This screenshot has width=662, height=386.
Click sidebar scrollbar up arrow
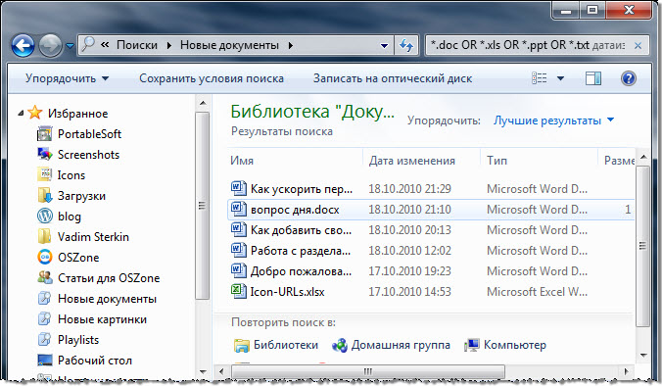click(203, 103)
